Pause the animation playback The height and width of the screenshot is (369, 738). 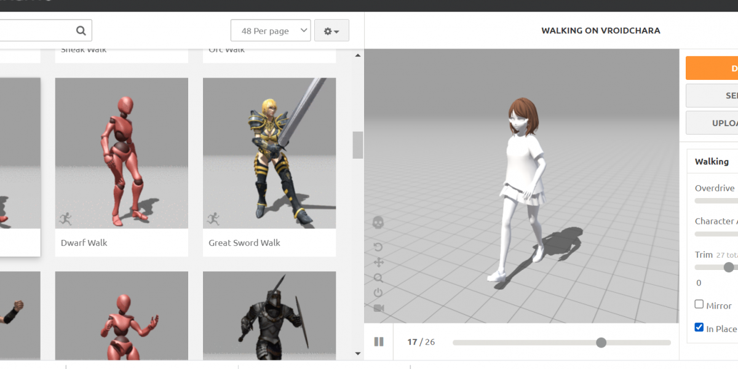(379, 342)
